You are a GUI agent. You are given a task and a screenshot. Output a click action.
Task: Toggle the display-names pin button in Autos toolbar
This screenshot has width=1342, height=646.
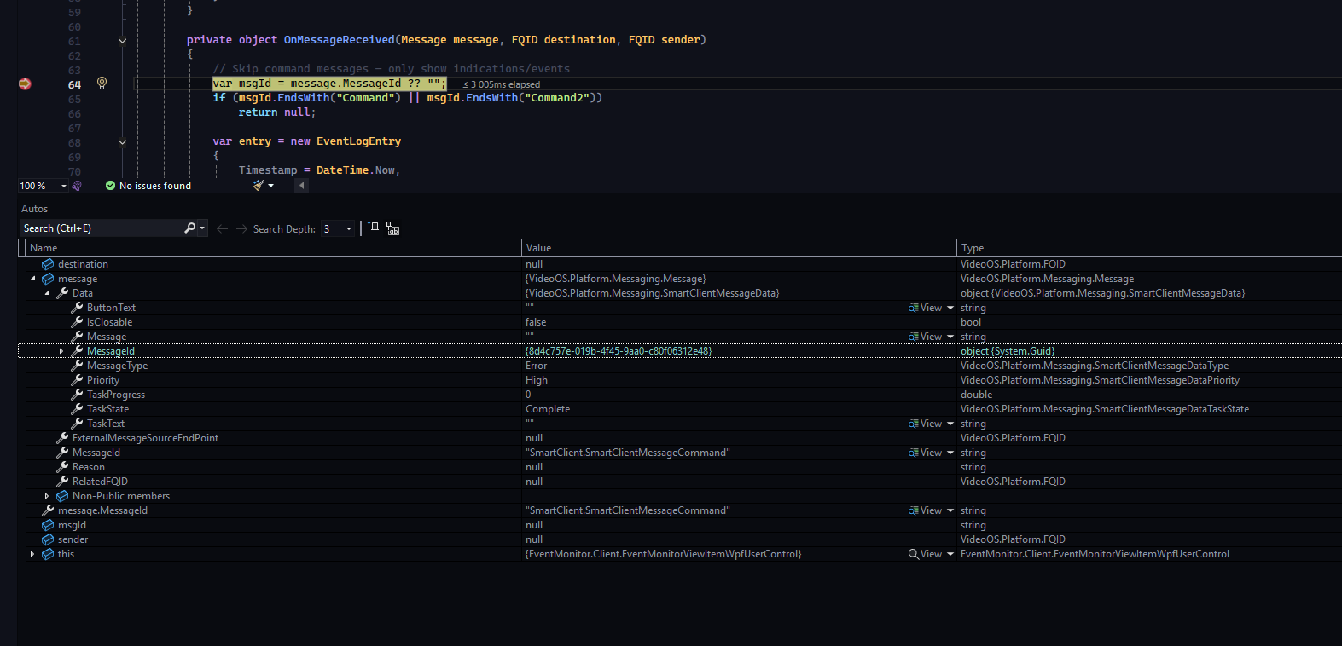[392, 228]
